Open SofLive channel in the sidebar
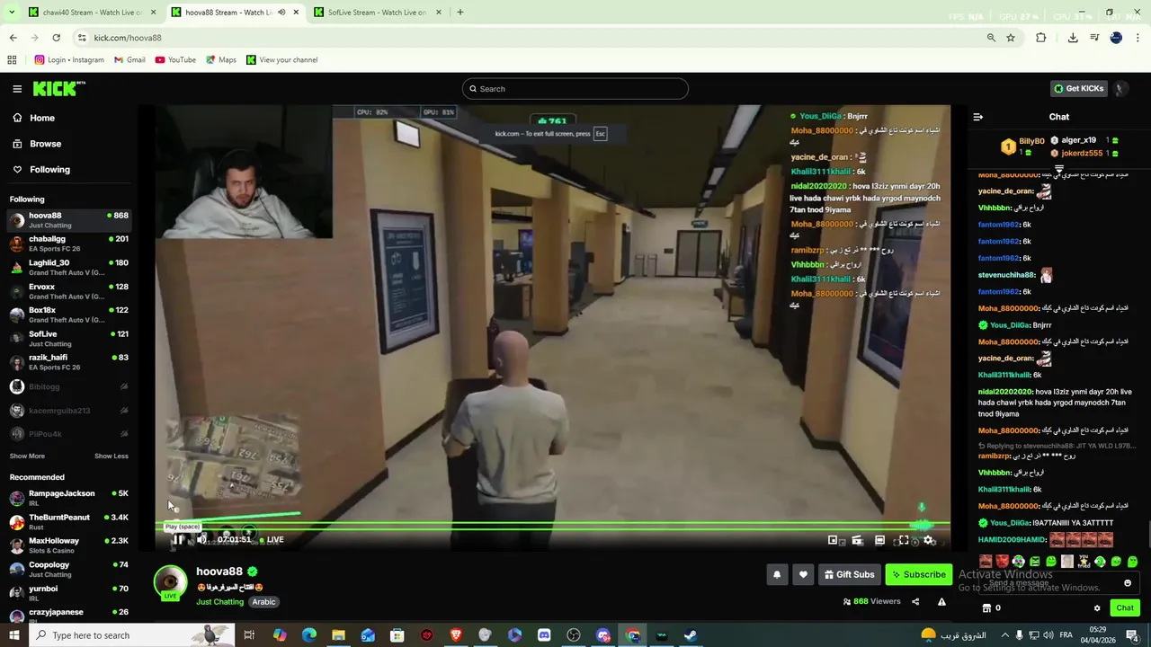Image resolution: width=1151 pixels, height=647 pixels. pyautogui.click(x=69, y=338)
